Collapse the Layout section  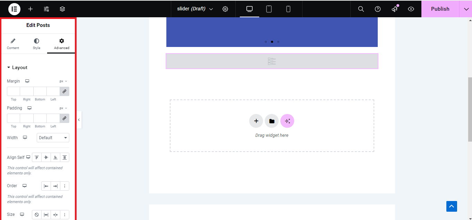tap(17, 68)
